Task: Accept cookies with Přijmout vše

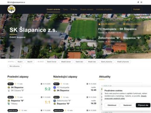Action: click(x=143, y=105)
